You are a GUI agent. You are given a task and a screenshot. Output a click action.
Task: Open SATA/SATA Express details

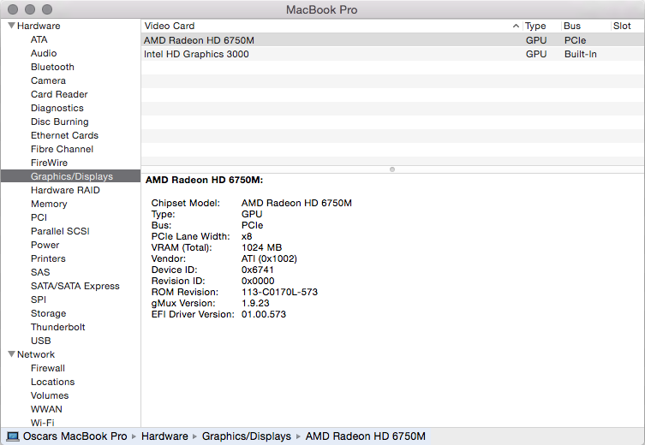75,286
